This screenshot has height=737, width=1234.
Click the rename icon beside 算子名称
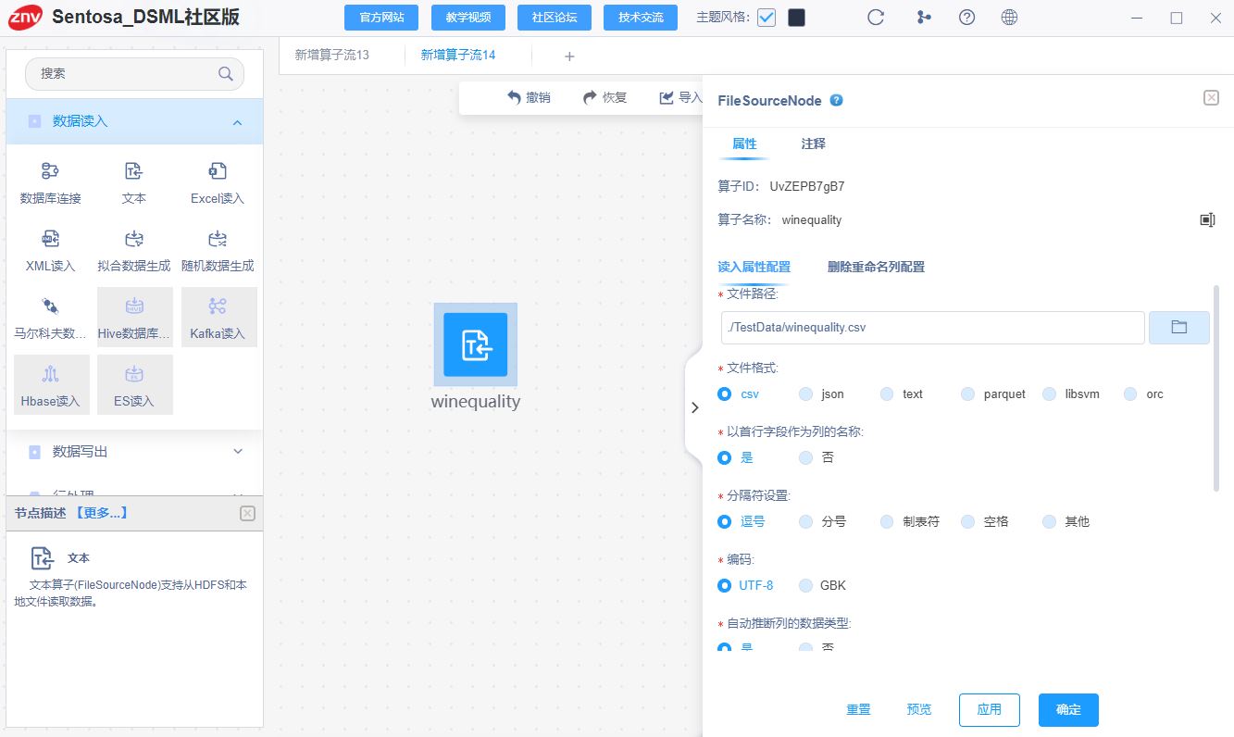[1207, 219]
